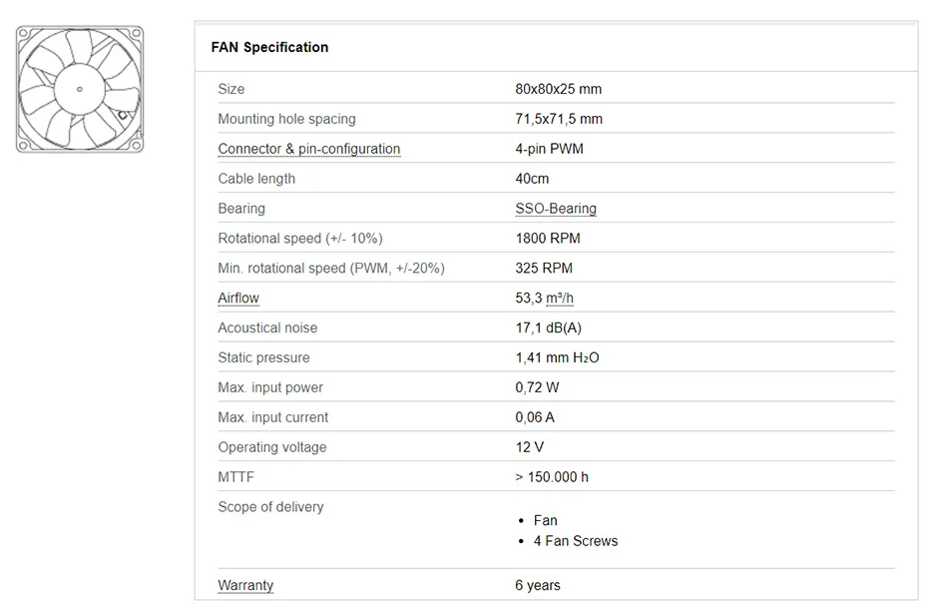Click the 4-pin PWM value
Screen dimensions: 928x608
(549, 149)
